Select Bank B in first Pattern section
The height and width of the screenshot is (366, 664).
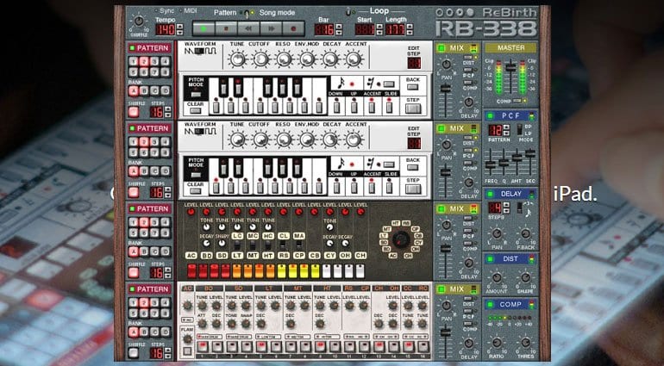tap(144, 90)
